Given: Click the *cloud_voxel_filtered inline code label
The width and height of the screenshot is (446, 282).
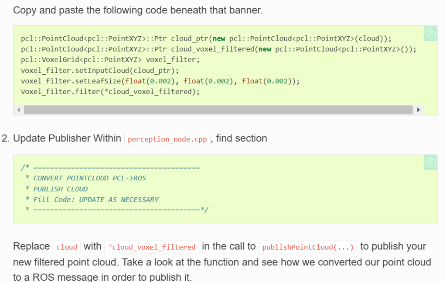Looking at the screenshot, I should pyautogui.click(x=152, y=247).
